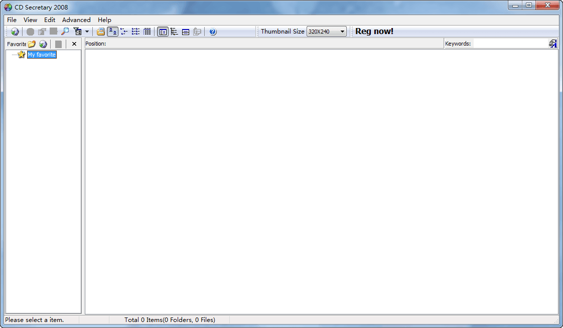Click the globe icon in main toolbar
This screenshot has height=328, width=563.
(x=15, y=32)
